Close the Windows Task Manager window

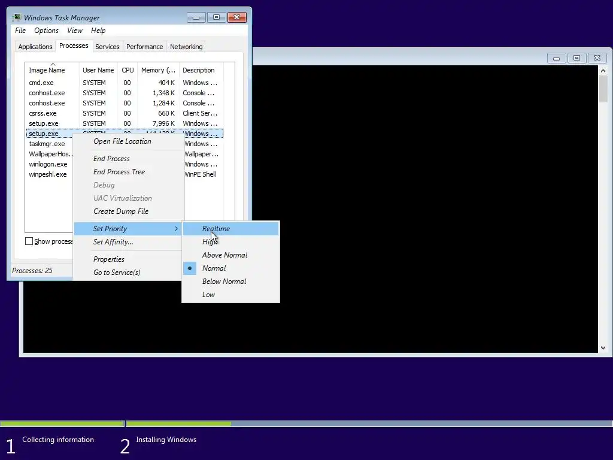click(237, 17)
